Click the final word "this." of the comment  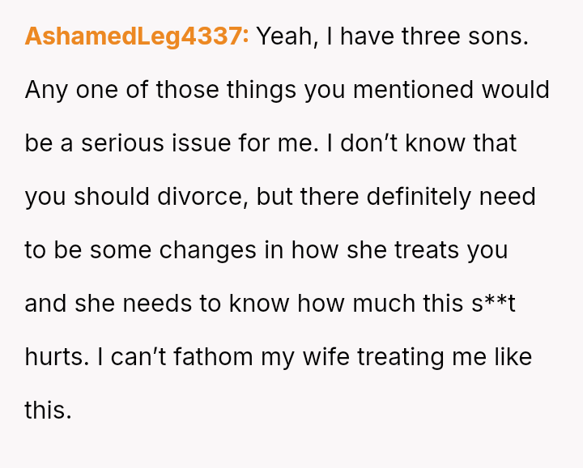click(48, 410)
